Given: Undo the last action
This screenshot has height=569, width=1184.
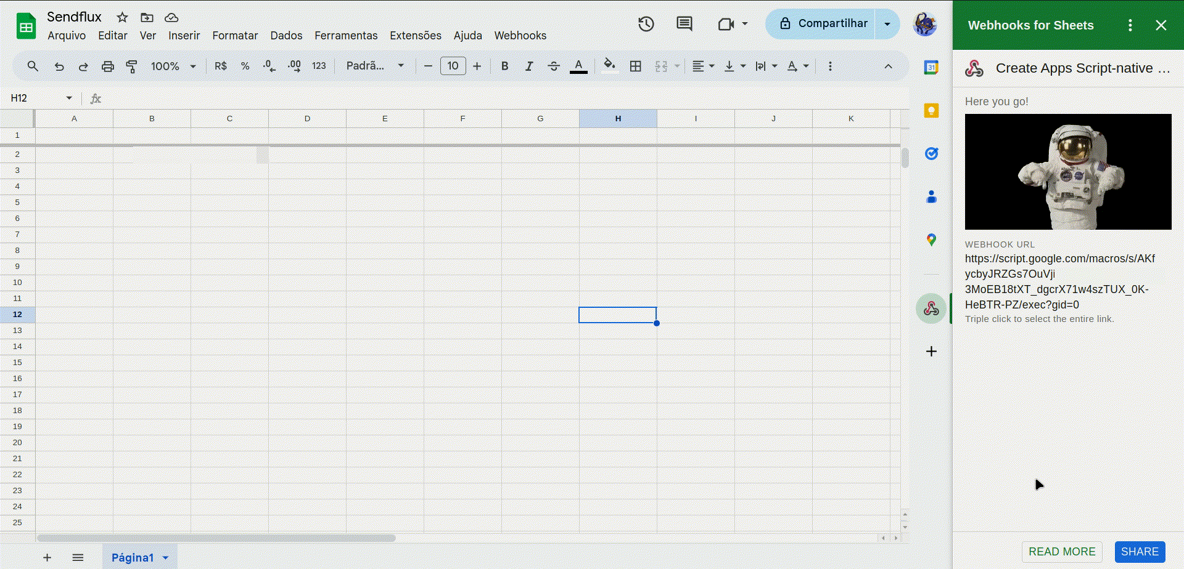Looking at the screenshot, I should point(59,66).
